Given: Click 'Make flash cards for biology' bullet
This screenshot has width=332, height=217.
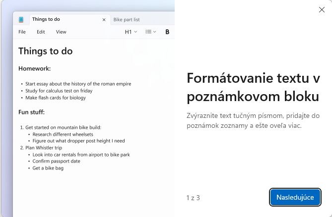Looking at the screenshot, I should pos(56,98).
